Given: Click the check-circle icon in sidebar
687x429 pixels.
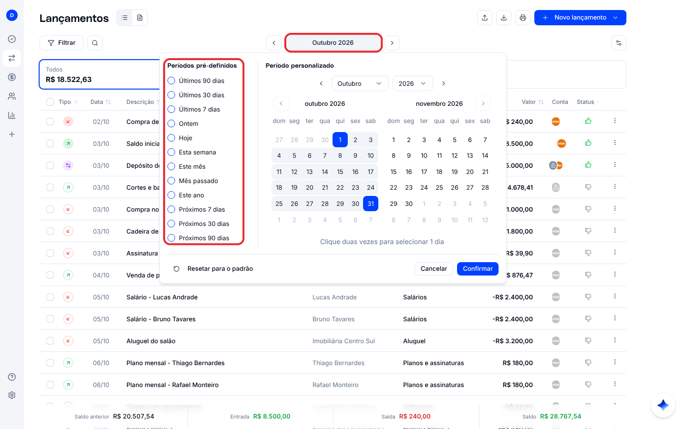Looking at the screenshot, I should click(12, 39).
